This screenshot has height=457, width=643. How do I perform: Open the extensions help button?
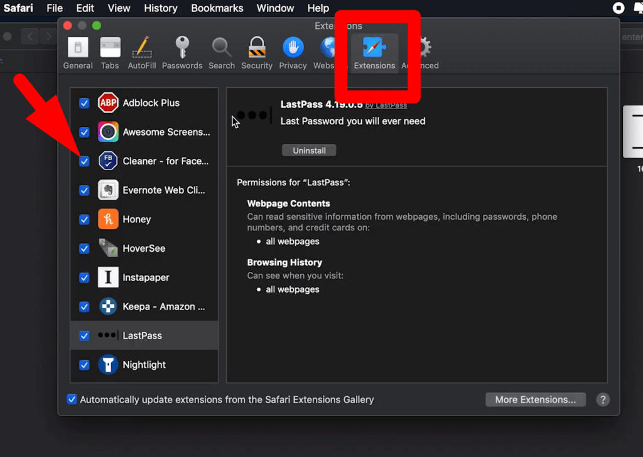click(603, 400)
